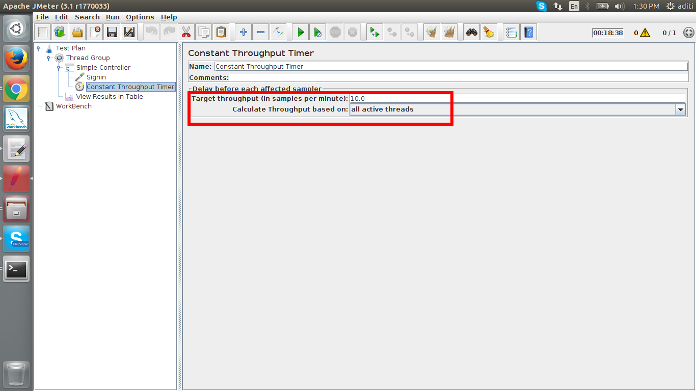Click the Toggle enable/disable toolbar icon

278,33
